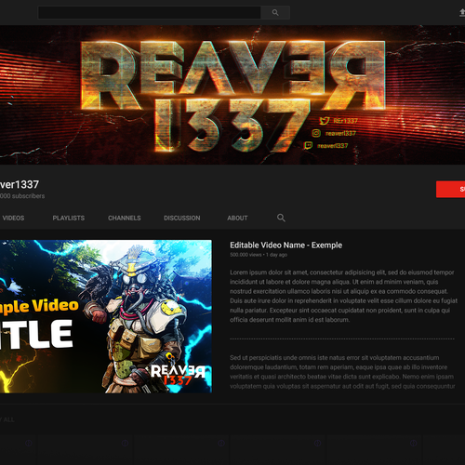
Task: Click the 500.000 views 1 day ago text
Action: [x=259, y=255]
